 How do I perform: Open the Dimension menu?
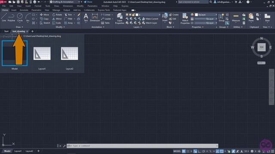click(68, 6)
